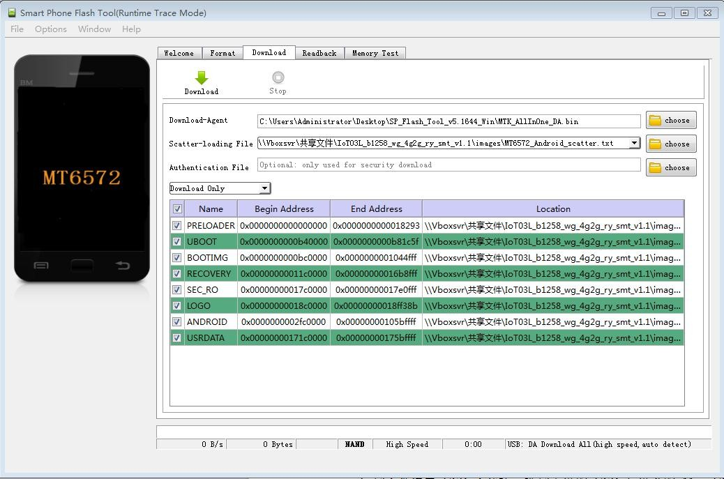
Task: Click the 0 B/s transfer rate status
Action: (x=213, y=444)
